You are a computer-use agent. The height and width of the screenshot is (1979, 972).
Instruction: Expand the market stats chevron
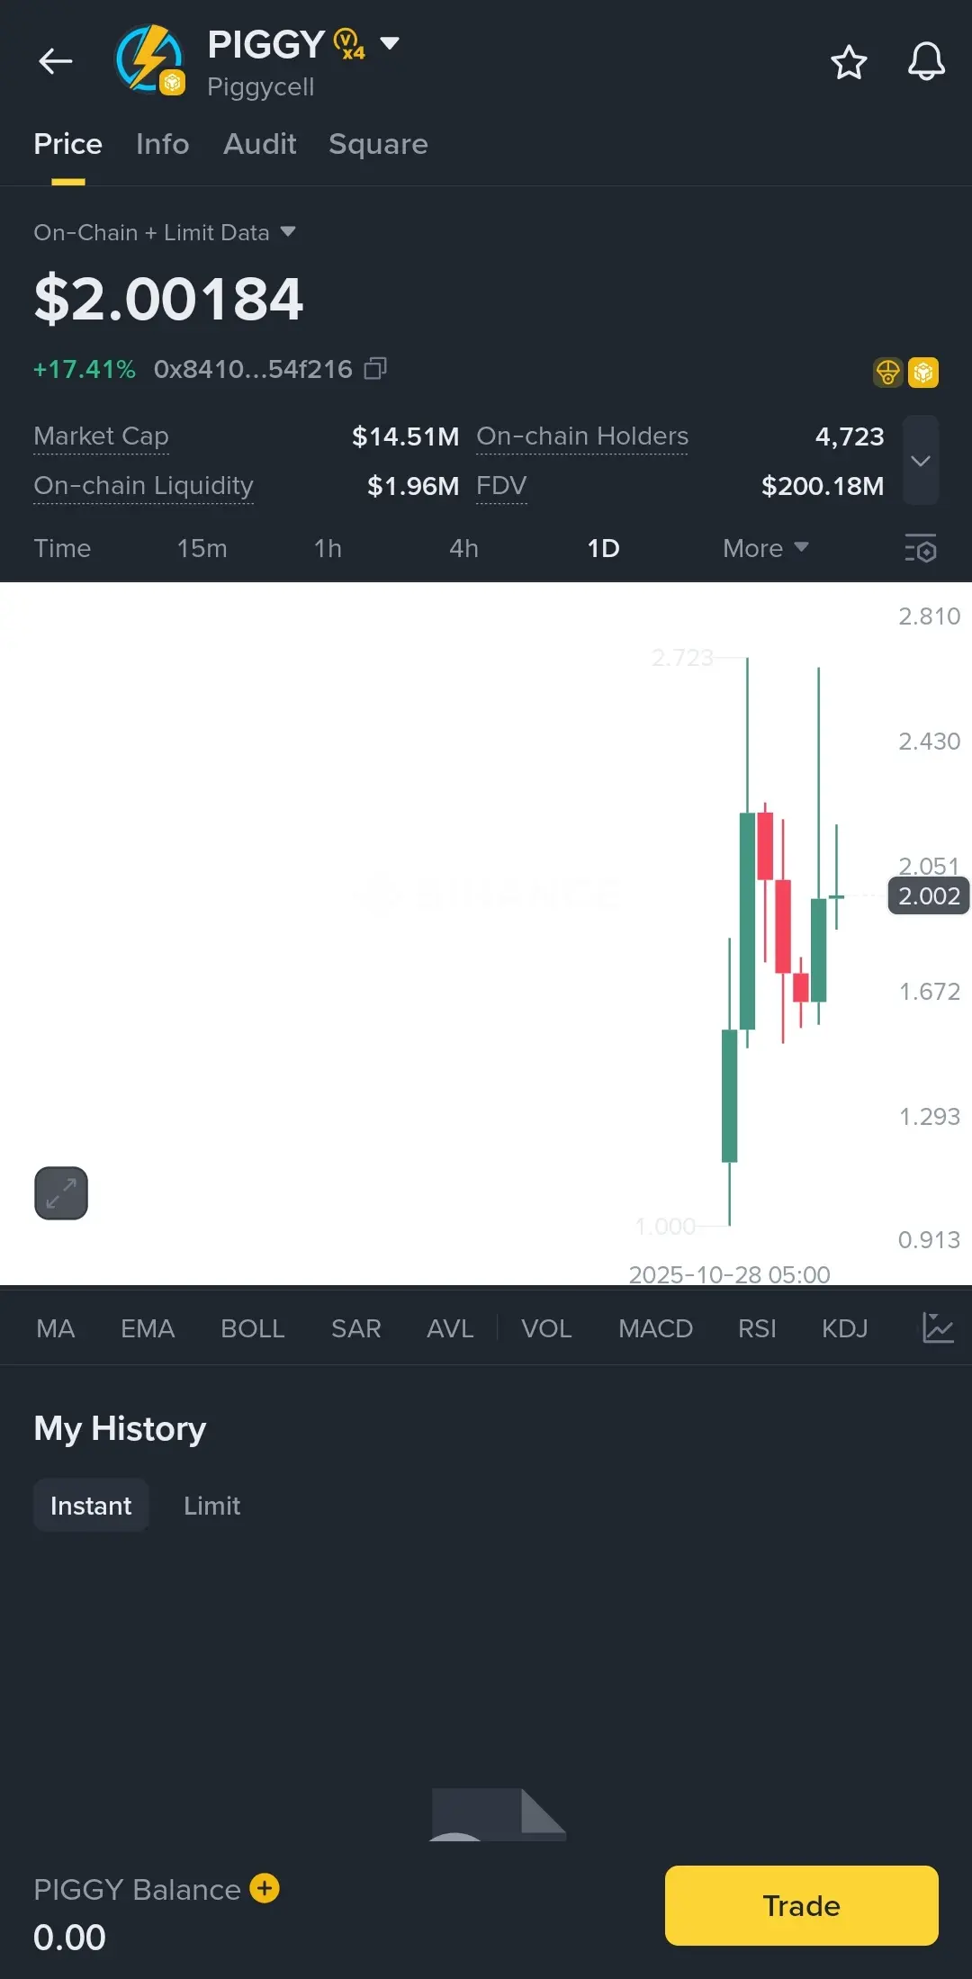pyautogui.click(x=920, y=461)
